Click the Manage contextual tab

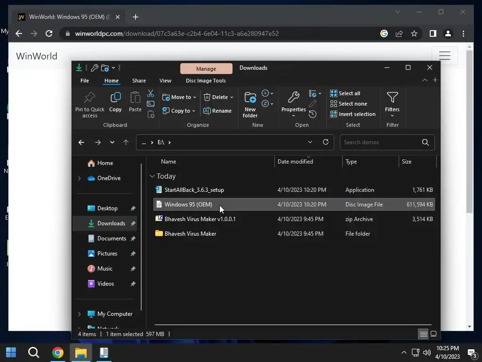[x=206, y=69]
